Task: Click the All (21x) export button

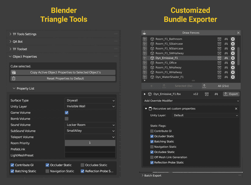Action: click(221, 86)
